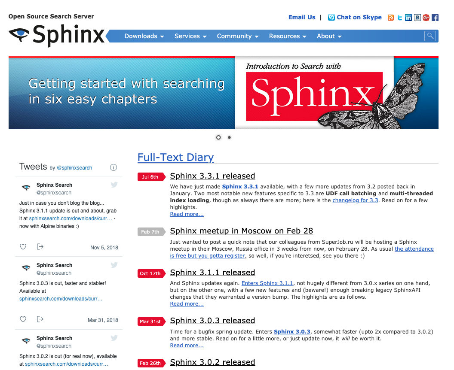Viewport: 454px width, 370px height.
Task: Click the Email Us link
Action: click(302, 17)
